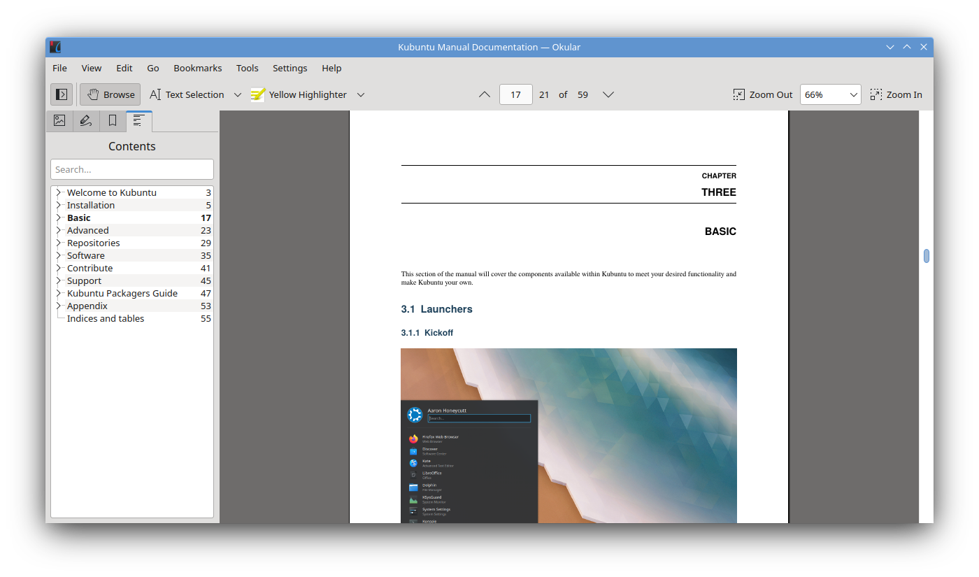The height and width of the screenshot is (577, 979).
Task: Expand the Contribute contents entry
Action: pyautogui.click(x=59, y=268)
